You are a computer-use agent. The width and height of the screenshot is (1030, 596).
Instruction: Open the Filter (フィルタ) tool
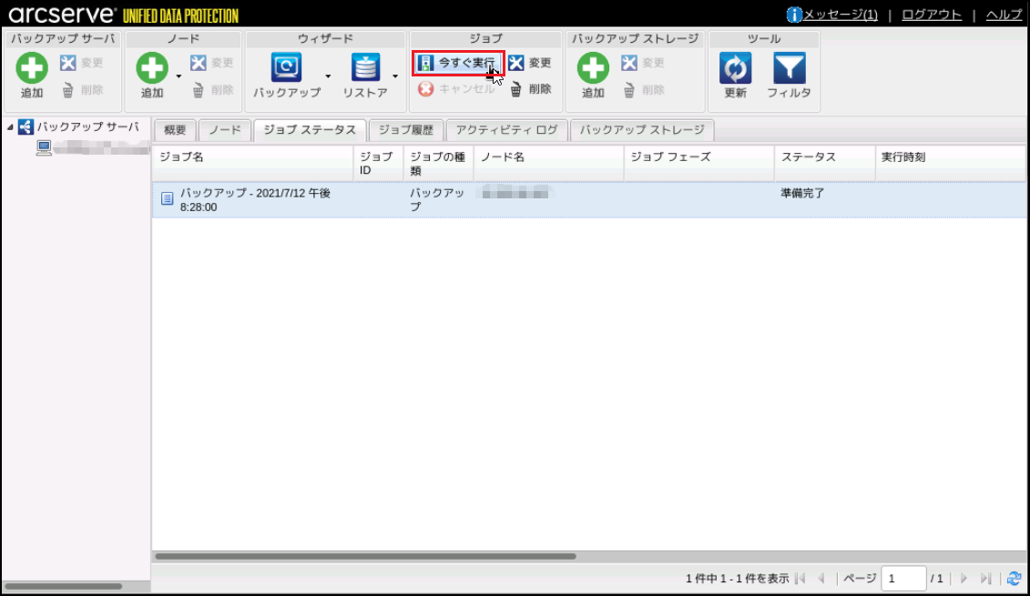tap(789, 68)
